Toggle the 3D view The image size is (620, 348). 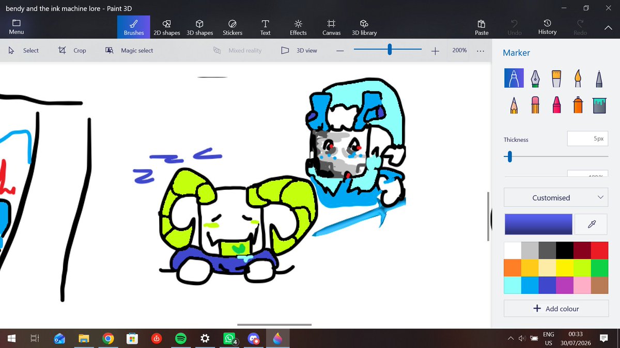point(299,51)
